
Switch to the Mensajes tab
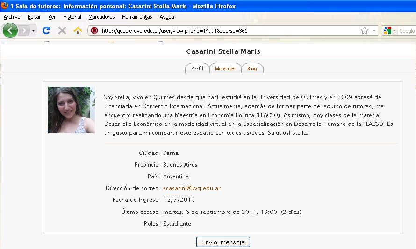point(225,68)
